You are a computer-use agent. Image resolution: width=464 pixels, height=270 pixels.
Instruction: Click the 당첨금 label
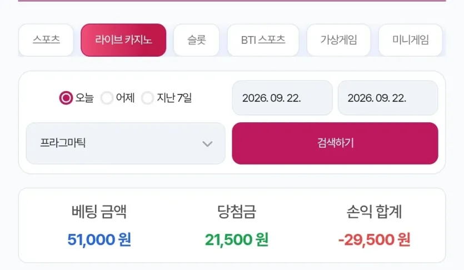pyautogui.click(x=236, y=212)
